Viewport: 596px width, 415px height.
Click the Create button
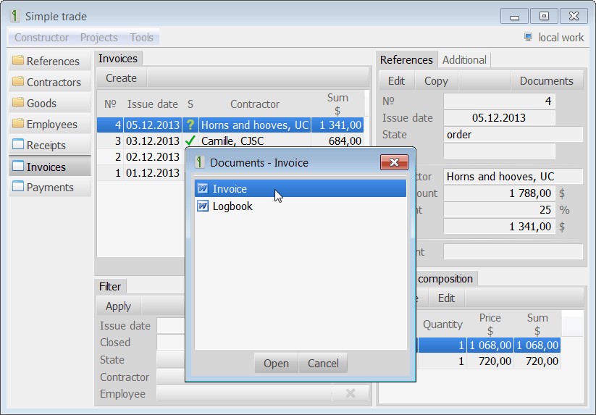121,78
